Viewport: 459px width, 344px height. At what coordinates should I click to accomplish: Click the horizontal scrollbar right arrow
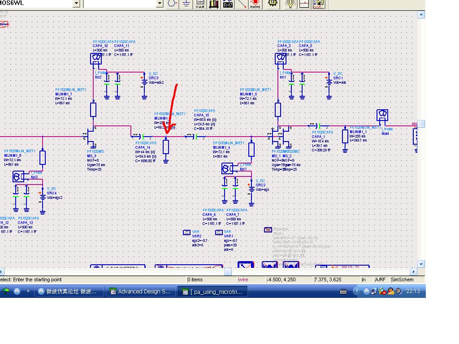coord(413,271)
